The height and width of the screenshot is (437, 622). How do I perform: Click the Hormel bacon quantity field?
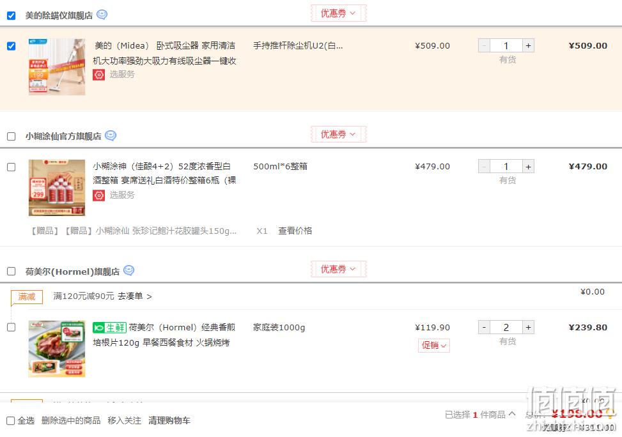506,328
